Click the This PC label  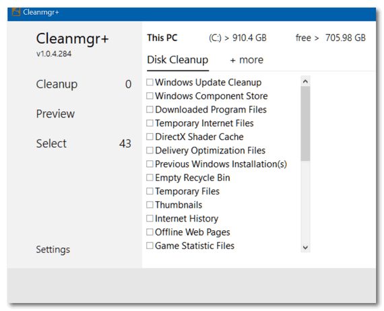coord(162,38)
